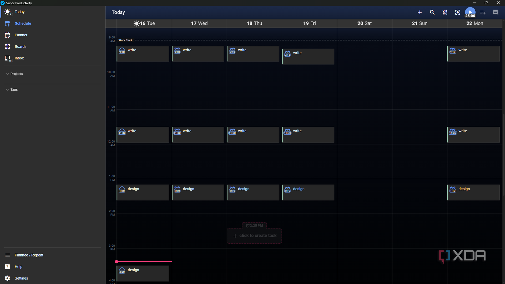The height and width of the screenshot is (284, 505).
Task: Click alarm icon on Monday 1:10 design
Action: point(453,189)
